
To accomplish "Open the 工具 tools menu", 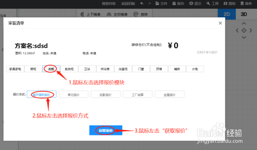I will click(212, 4).
